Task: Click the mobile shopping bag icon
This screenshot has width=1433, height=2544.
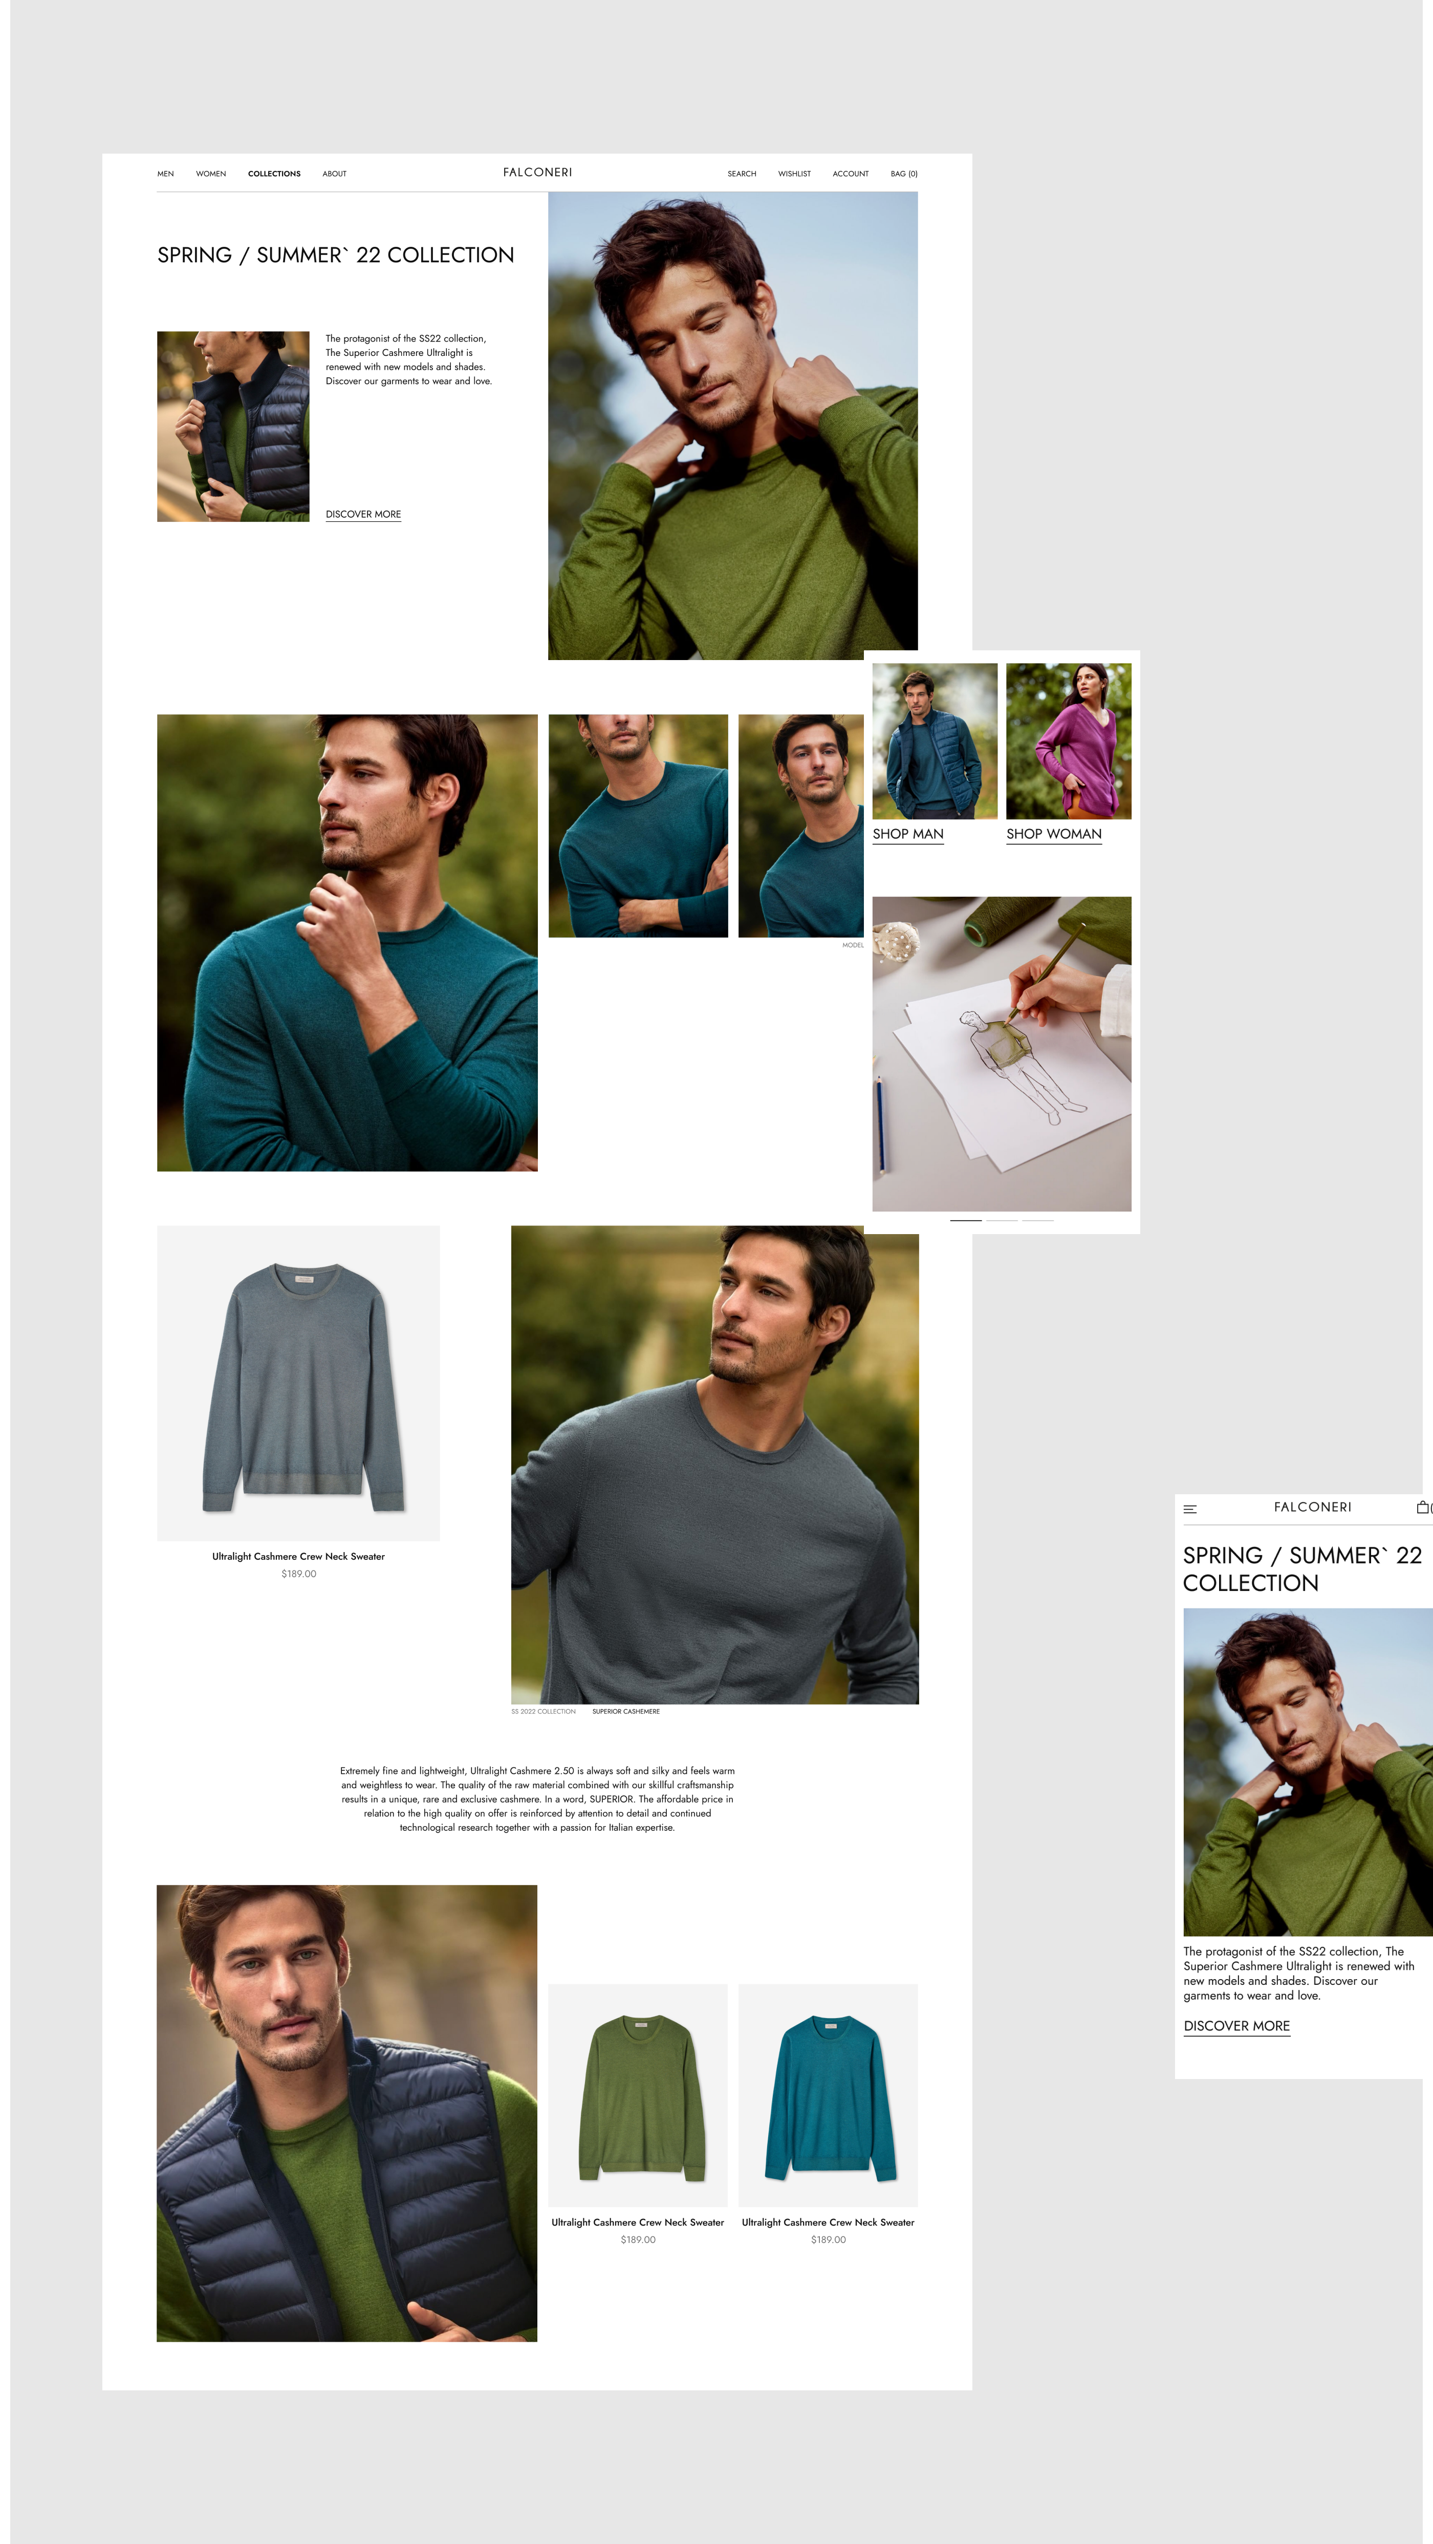Action: [1421, 1507]
